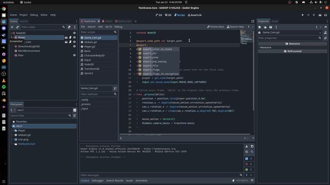Collapse the res:// folder in FileSystem
Screen dimensions: 330x185
coord(11,126)
